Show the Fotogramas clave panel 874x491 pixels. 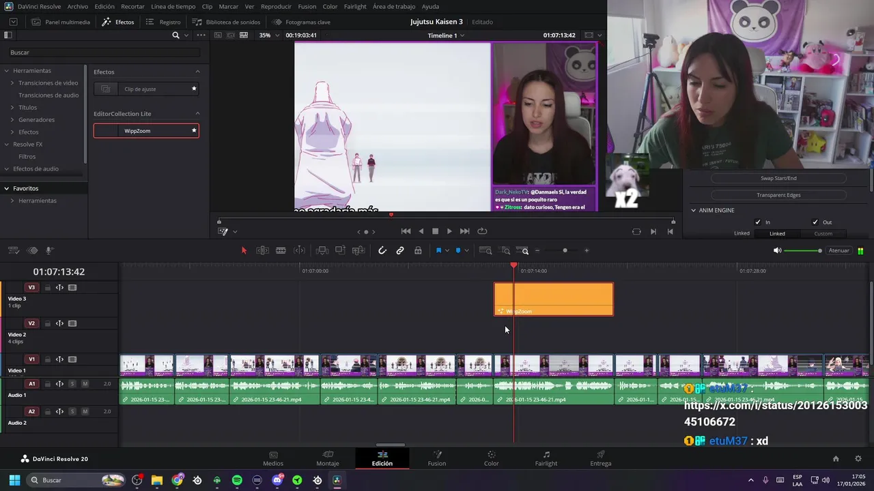click(302, 22)
